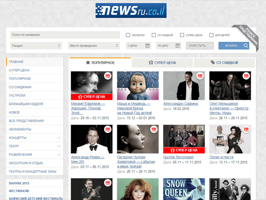Open Все представления in the sidebar
This screenshot has height=200, width=266.
(35, 121)
